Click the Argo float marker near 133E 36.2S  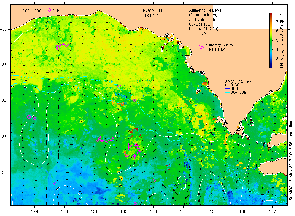[x=154, y=180]
